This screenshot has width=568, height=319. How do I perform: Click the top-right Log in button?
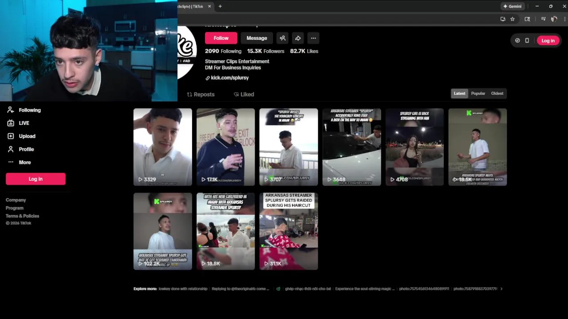pos(548,40)
